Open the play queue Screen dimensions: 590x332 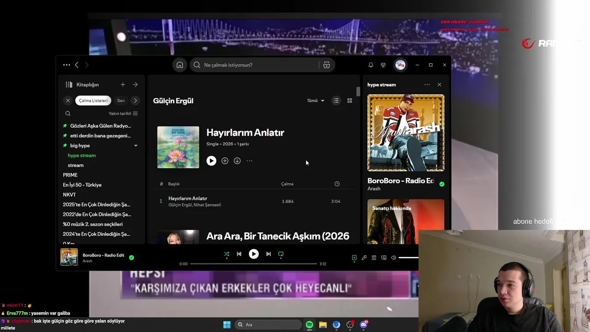(374, 258)
